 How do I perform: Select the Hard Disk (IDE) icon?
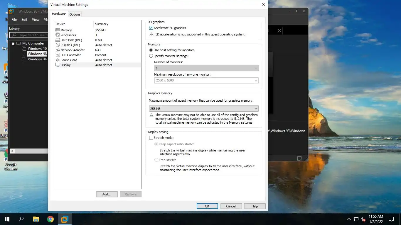coord(58,40)
